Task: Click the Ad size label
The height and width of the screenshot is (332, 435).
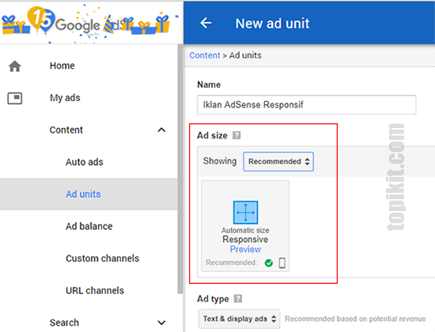Action: tap(212, 135)
